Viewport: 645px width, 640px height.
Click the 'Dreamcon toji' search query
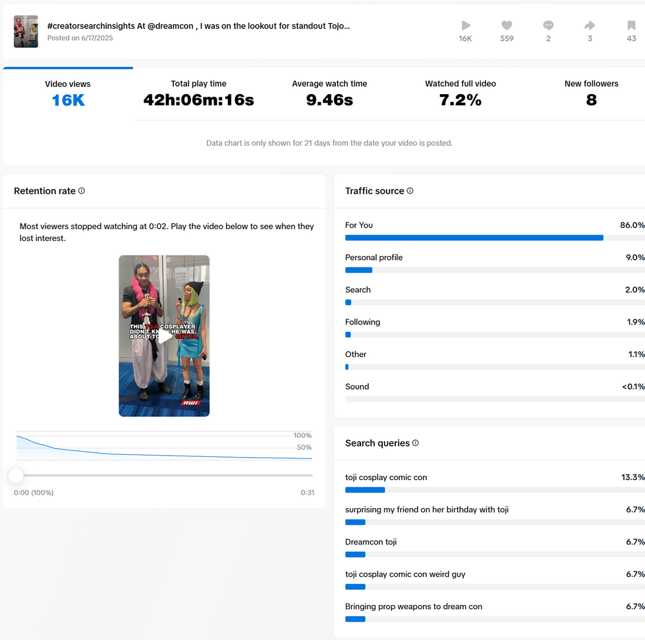point(371,542)
